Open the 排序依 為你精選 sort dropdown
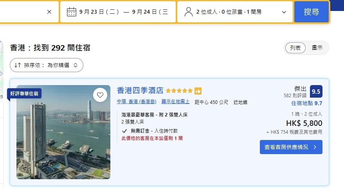This screenshot has width=344, height=189. pyautogui.click(x=47, y=65)
